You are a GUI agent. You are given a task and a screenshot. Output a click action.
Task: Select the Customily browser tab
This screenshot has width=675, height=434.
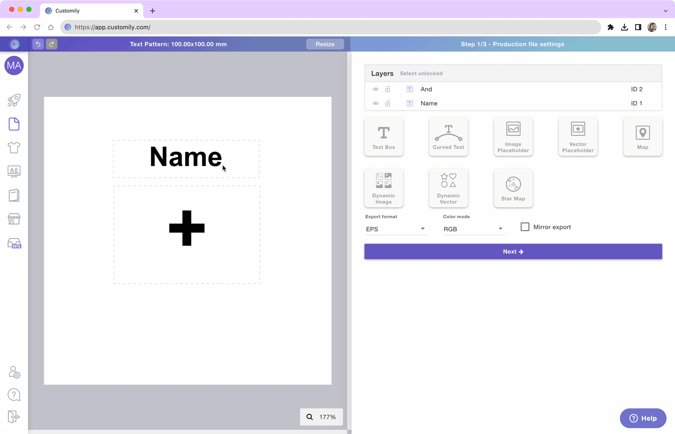tap(90, 11)
